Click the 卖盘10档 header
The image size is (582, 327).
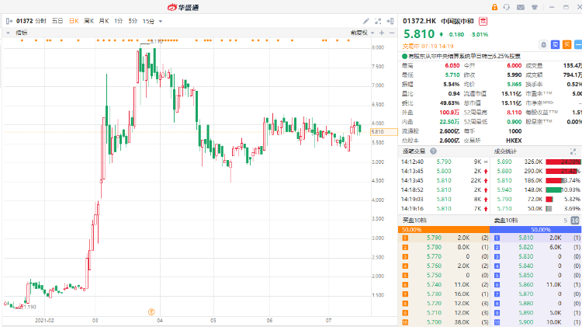tap(506, 221)
